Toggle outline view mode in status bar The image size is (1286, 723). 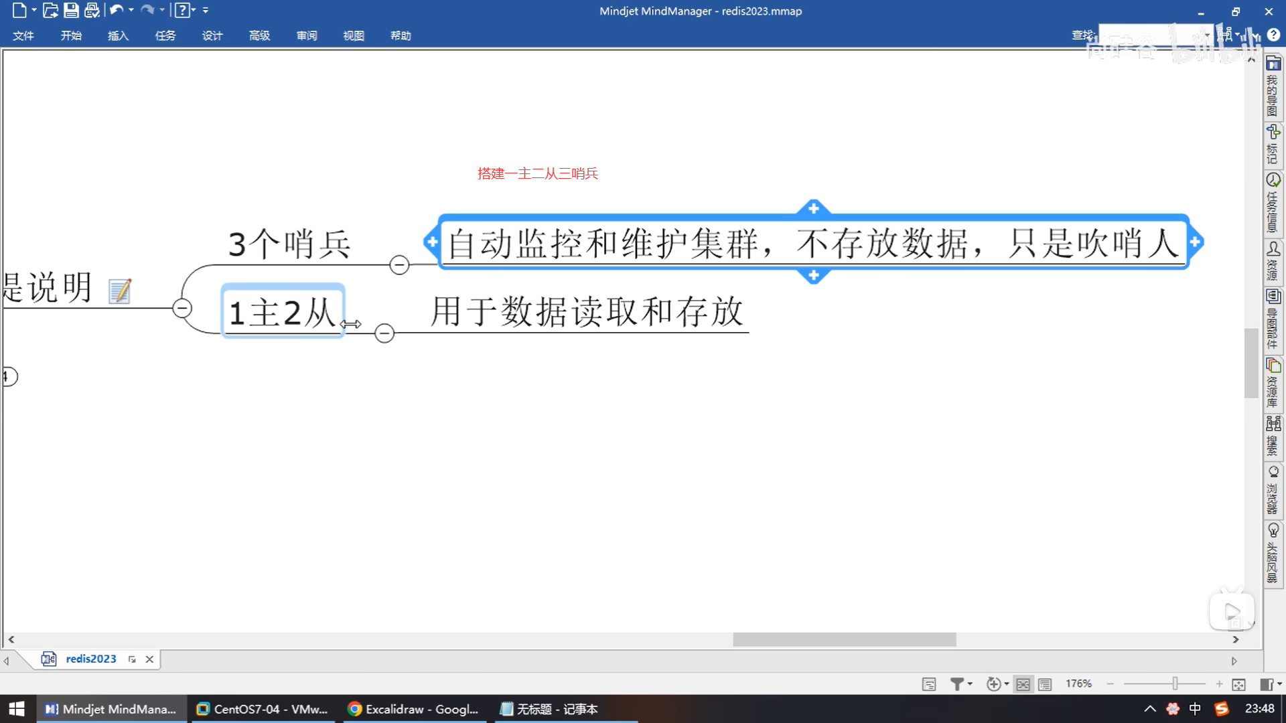(1045, 684)
